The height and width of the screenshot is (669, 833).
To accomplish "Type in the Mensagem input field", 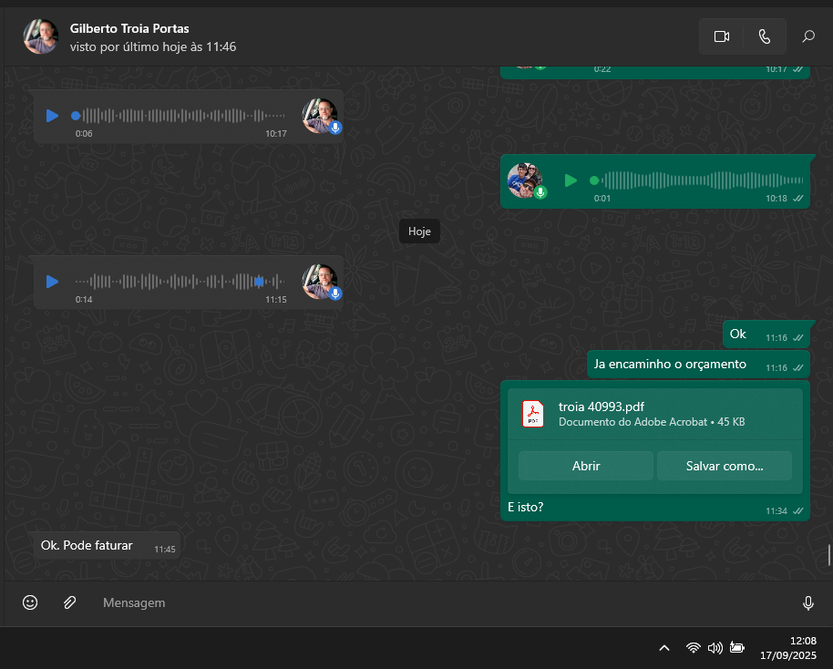I will pos(437,603).
